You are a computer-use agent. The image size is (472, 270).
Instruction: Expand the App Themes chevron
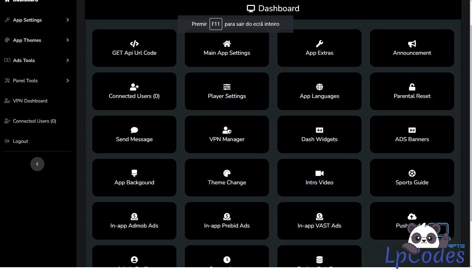67,40
